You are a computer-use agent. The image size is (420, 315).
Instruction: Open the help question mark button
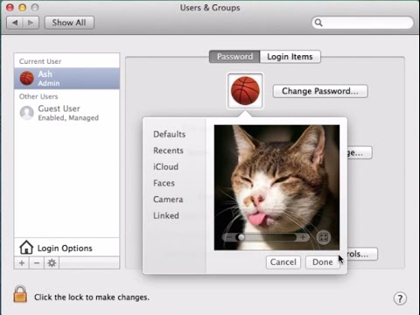point(400,298)
